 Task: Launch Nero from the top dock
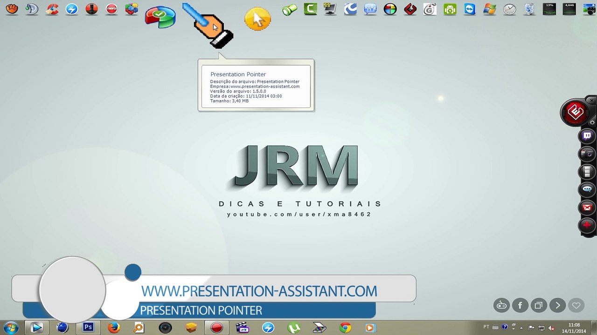(111, 9)
